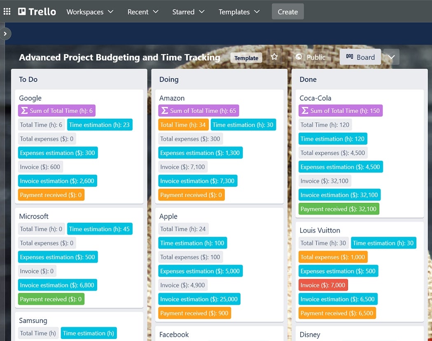432x341 pixels.
Task: Click the Trello logo in the header
Action: click(x=36, y=12)
